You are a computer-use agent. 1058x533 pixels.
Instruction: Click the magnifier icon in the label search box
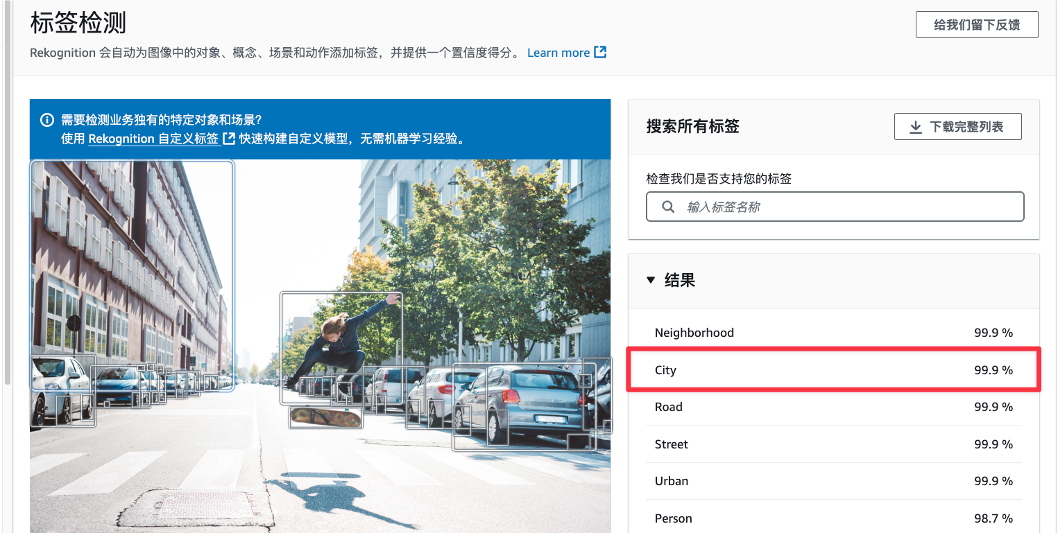(x=668, y=207)
